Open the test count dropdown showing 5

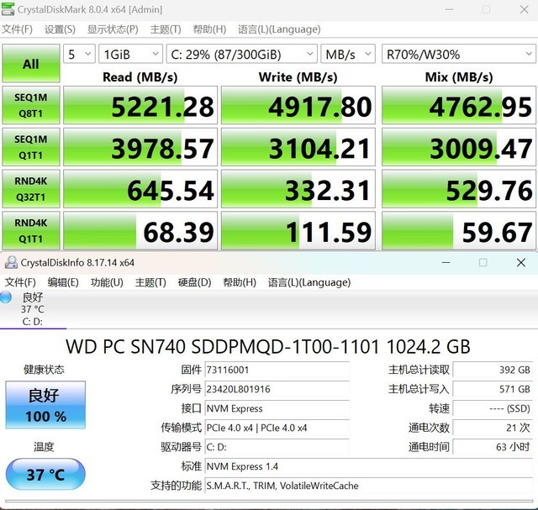[79, 54]
